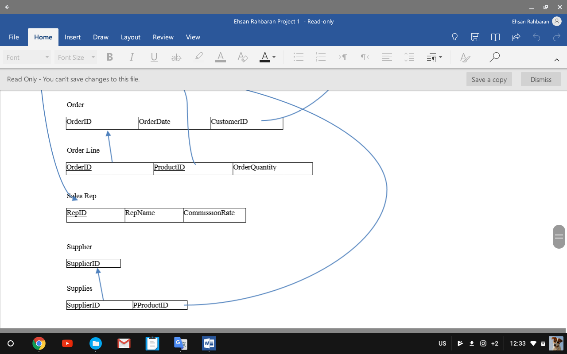
Task: Click the Save a copy button
Action: pos(489,80)
